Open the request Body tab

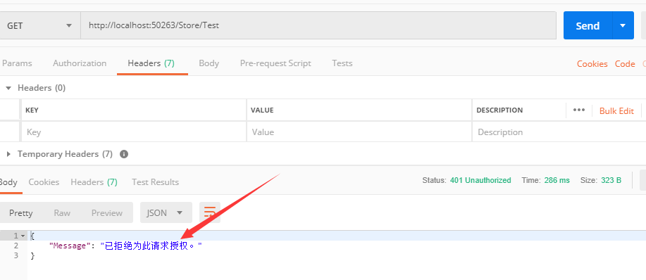209,63
